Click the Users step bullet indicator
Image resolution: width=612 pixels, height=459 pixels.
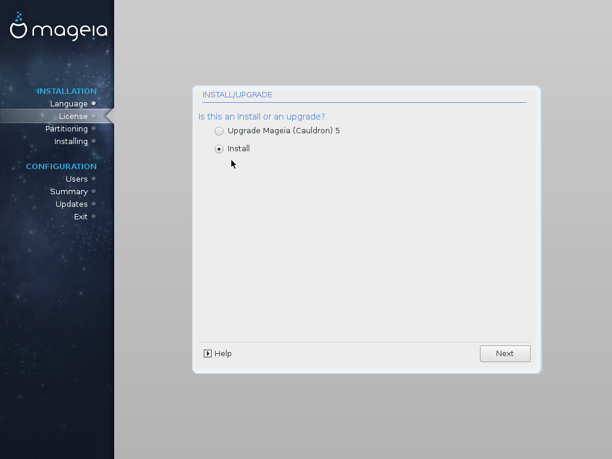[x=94, y=179]
